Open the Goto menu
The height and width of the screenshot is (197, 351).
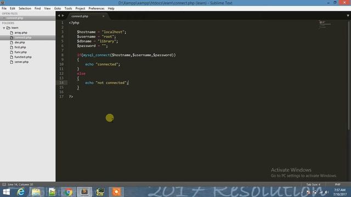coord(57,9)
